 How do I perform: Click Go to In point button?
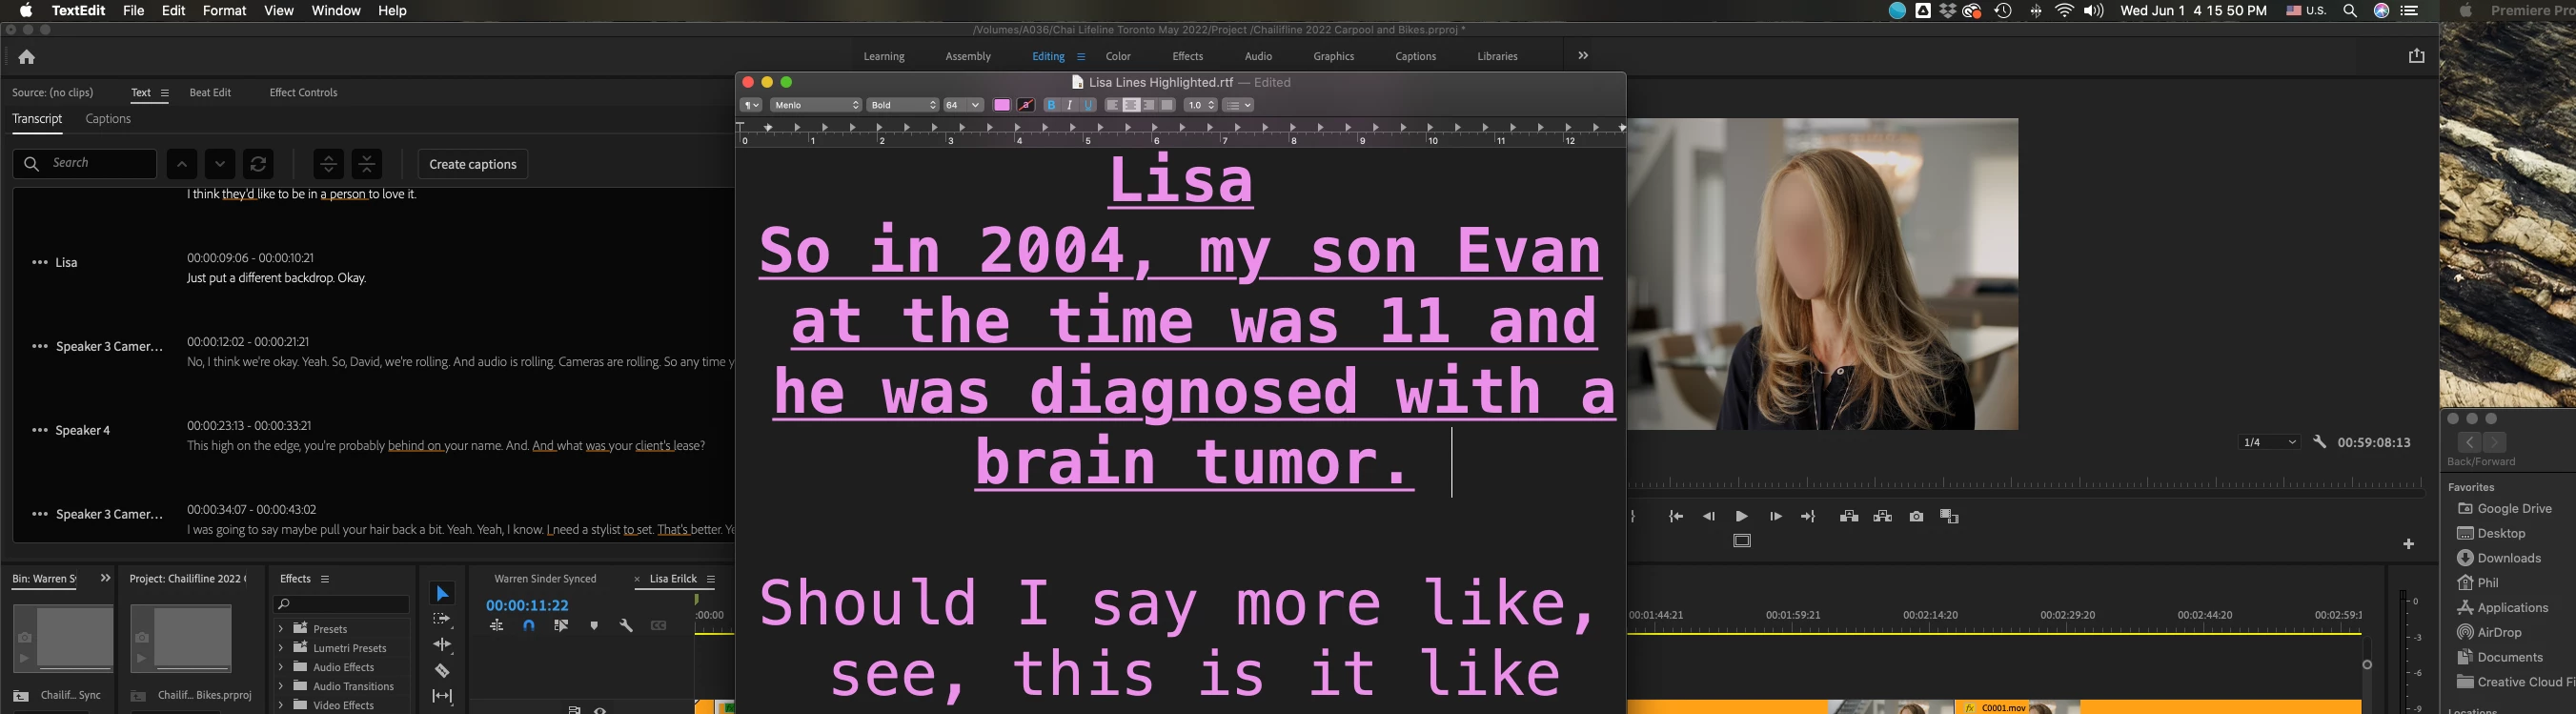tap(1676, 517)
